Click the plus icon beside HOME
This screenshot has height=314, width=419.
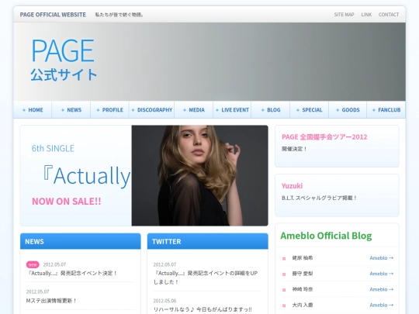pyautogui.click(x=24, y=110)
